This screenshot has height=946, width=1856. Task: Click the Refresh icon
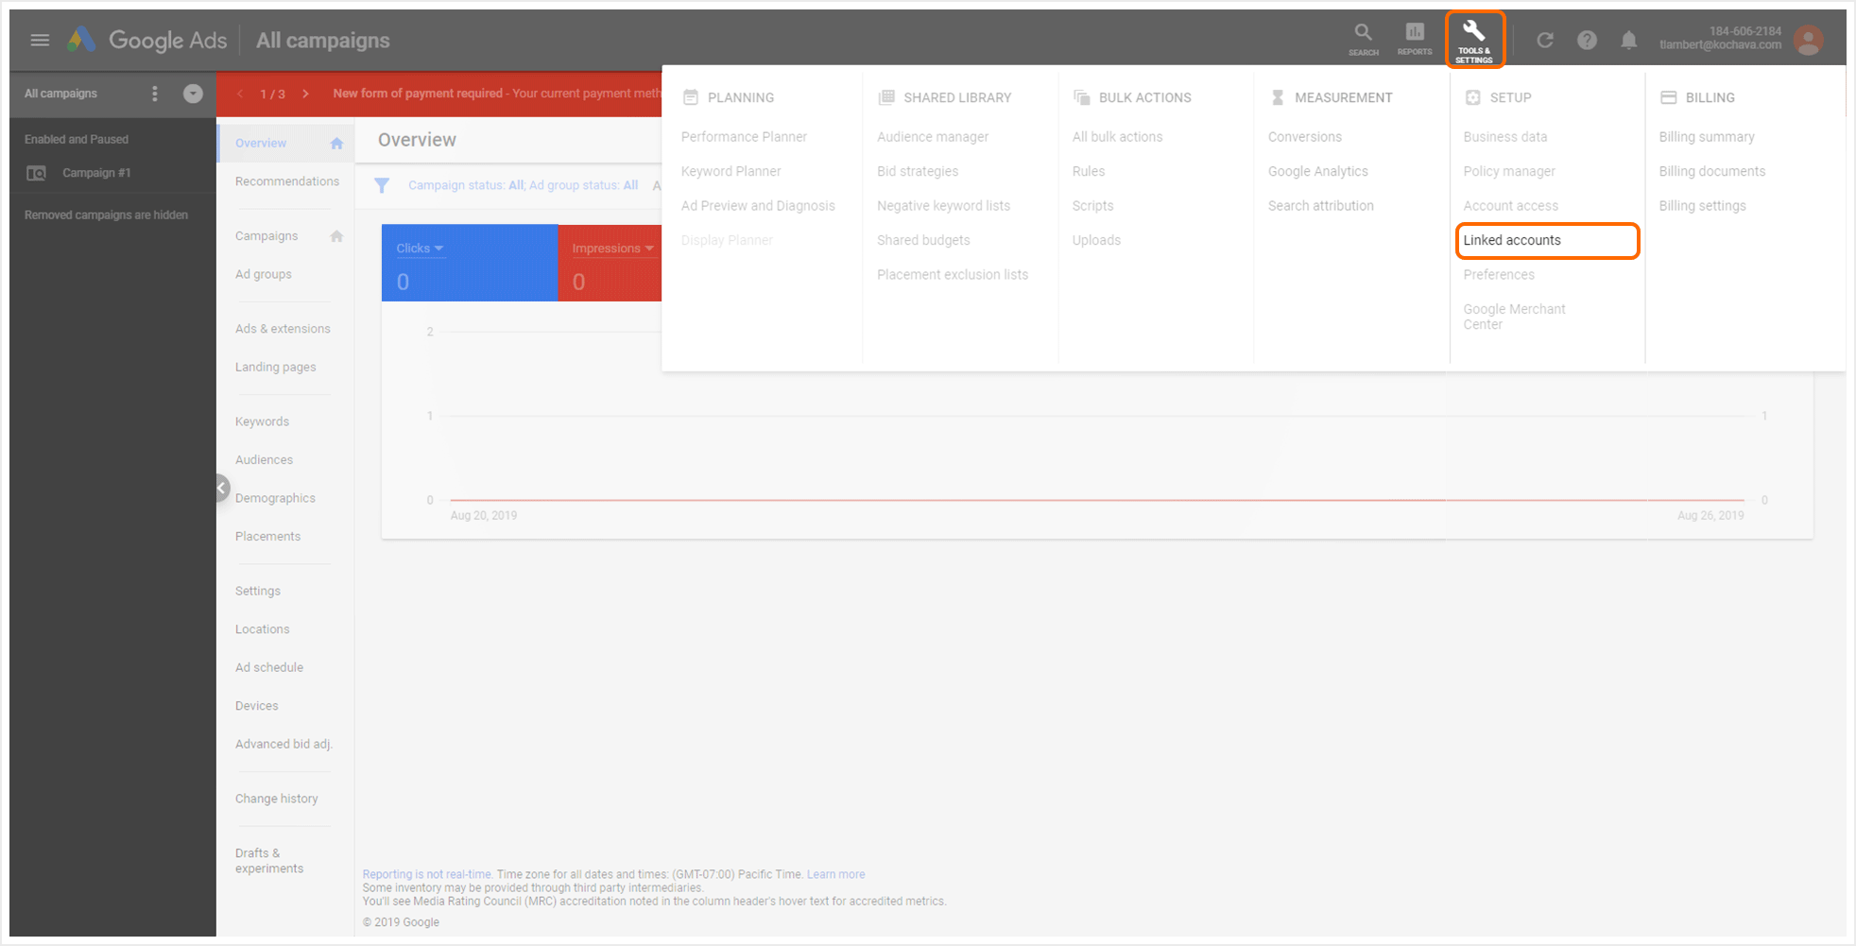pyautogui.click(x=1545, y=40)
